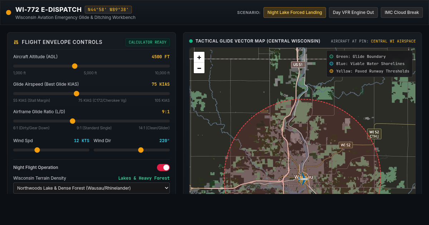The height and width of the screenshot is (225, 429).
Task: Click the 6:1 (Dirty/Gear Down) scale label
Action: click(x=31, y=128)
